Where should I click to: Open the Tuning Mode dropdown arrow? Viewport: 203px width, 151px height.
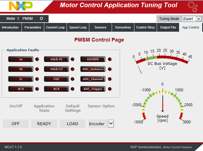(199, 19)
